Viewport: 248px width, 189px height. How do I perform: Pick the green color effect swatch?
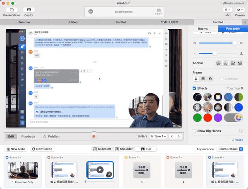pos(197,118)
